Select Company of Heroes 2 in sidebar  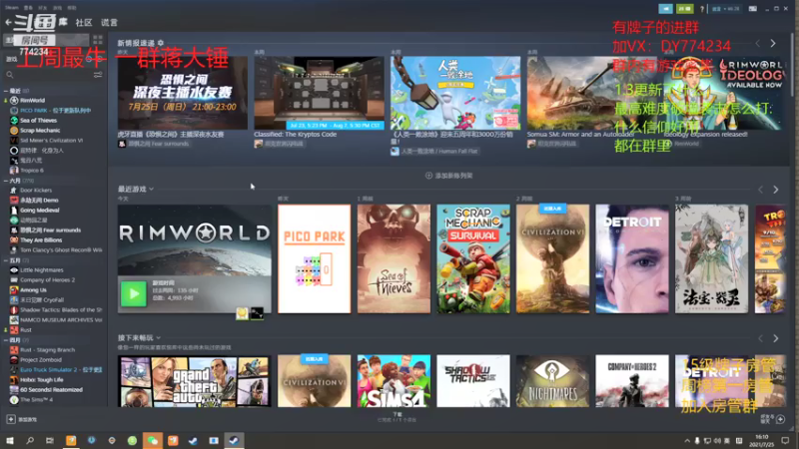click(47, 279)
